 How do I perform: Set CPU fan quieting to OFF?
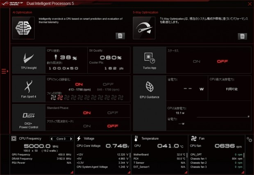pyautogui.click(x=108, y=84)
